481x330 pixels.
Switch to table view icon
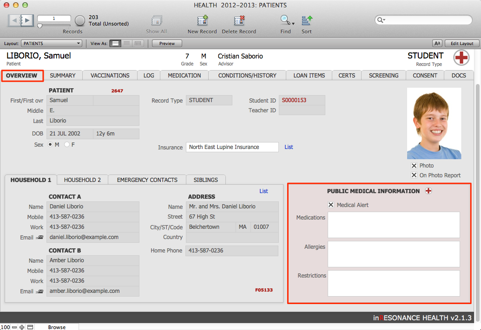point(138,44)
